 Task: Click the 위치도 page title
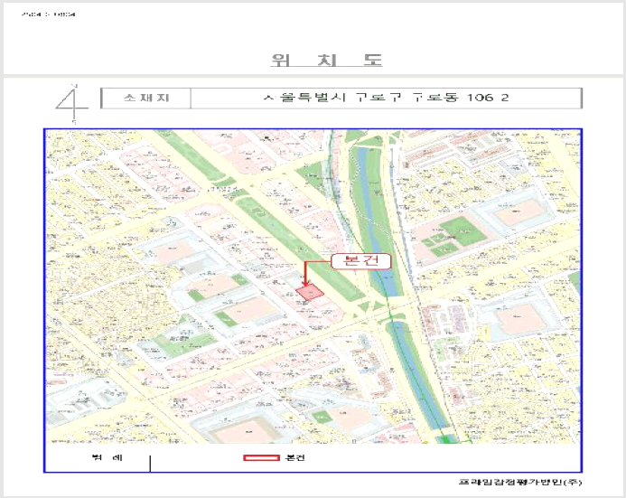(x=327, y=61)
